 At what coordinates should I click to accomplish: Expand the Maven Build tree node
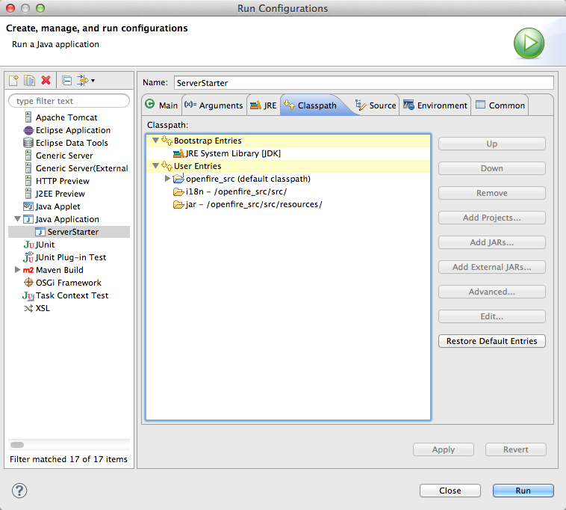pos(18,270)
